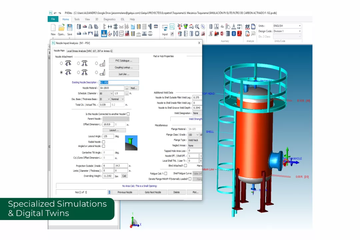Add a skirt support element

[96, 34]
